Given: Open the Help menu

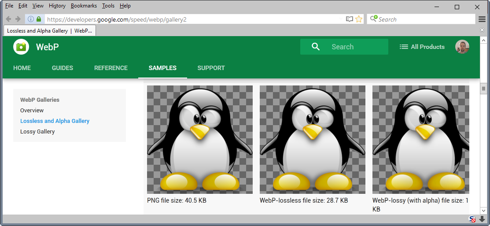Looking at the screenshot, I should [125, 6].
